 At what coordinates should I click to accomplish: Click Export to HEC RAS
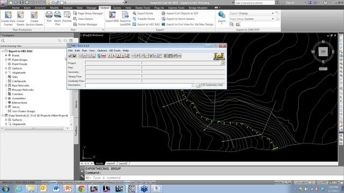click(146, 24)
